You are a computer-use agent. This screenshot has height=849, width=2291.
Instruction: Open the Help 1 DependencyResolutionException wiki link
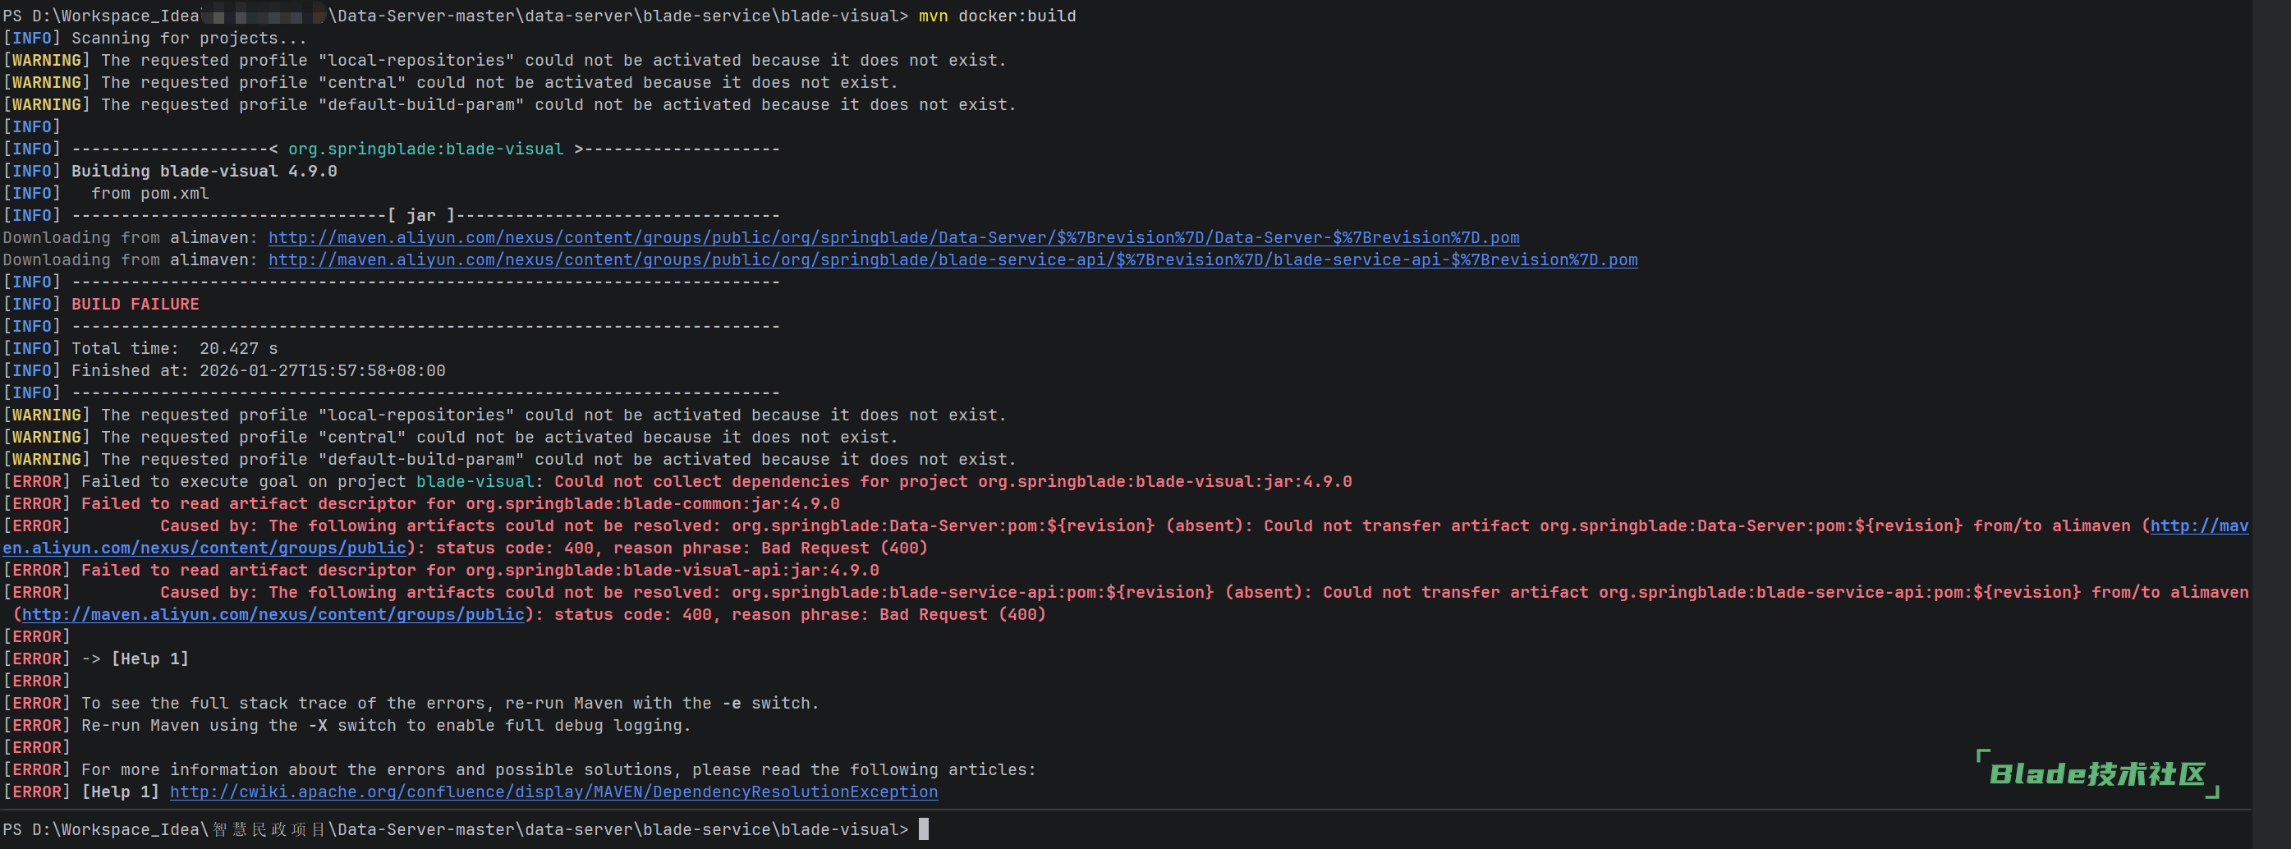pyautogui.click(x=553, y=792)
